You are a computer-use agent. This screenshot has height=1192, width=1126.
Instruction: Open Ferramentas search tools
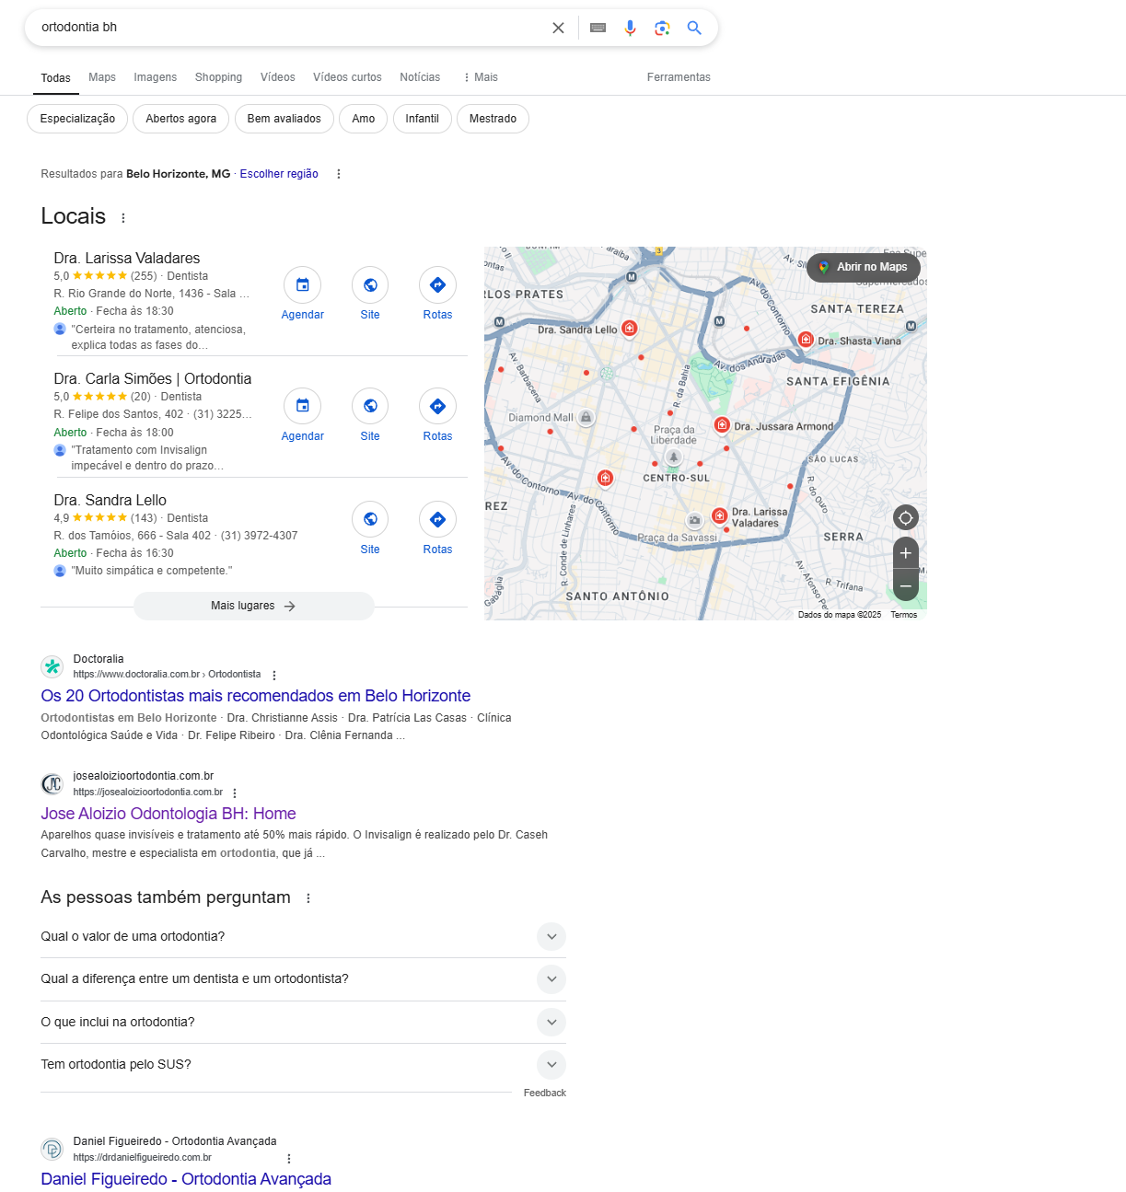coord(679,77)
